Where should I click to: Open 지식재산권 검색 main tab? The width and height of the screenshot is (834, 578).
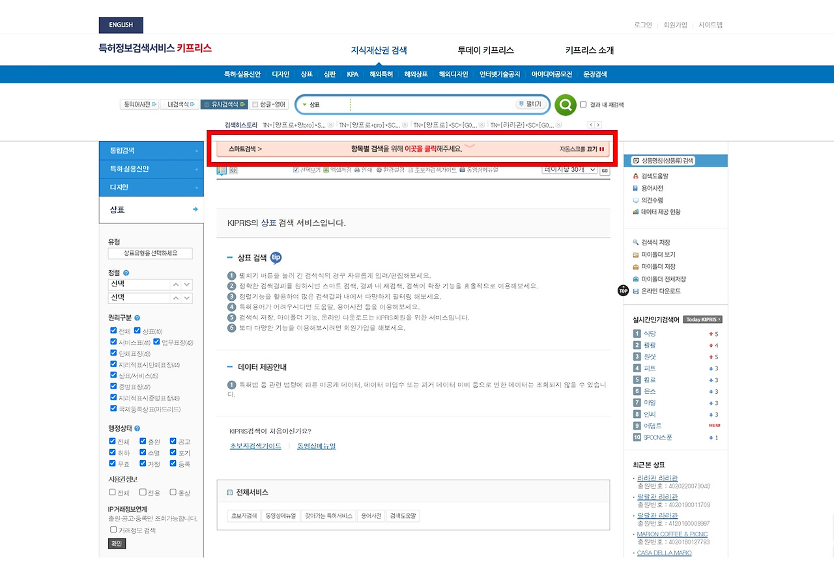379,50
